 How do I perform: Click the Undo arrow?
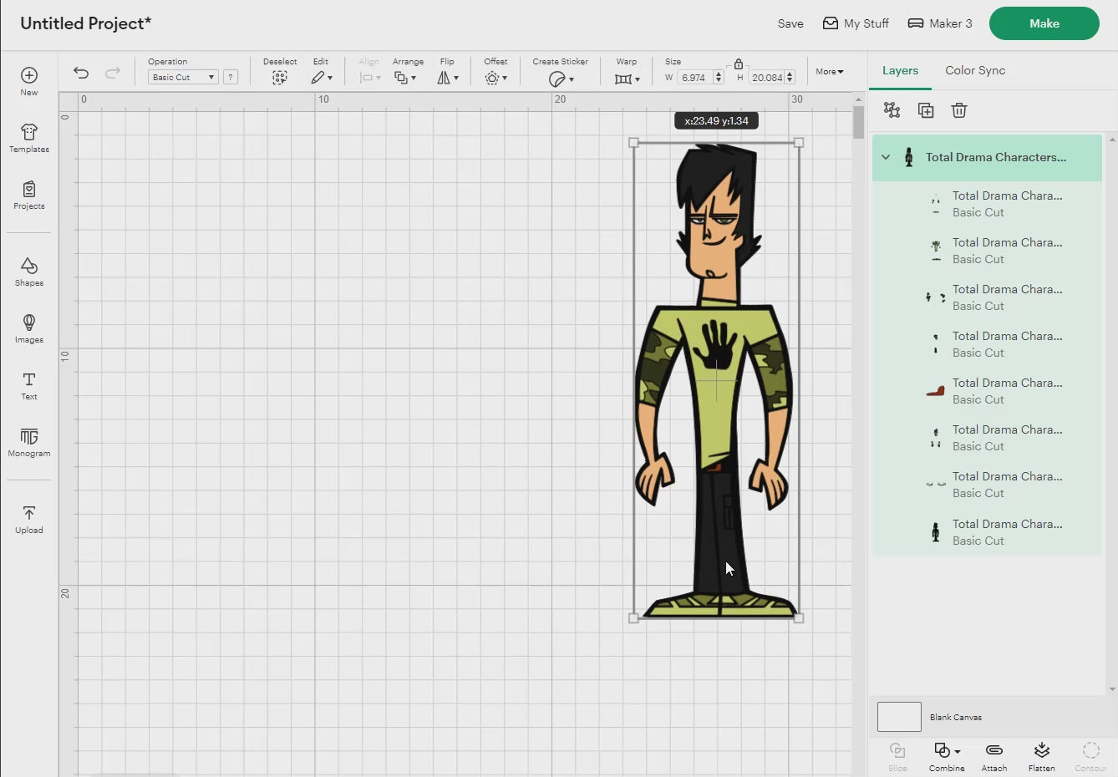81,73
